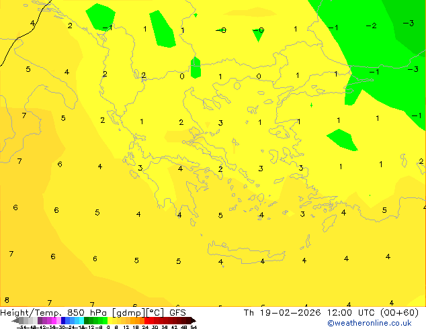426x329 pixels.
Task: Click the "Th 19-02-2026 12:00 UTC (00+60)" timestamp
Action: pos(331,313)
